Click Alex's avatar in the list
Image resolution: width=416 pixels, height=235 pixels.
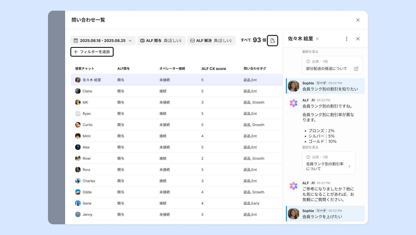pyautogui.click(x=78, y=147)
